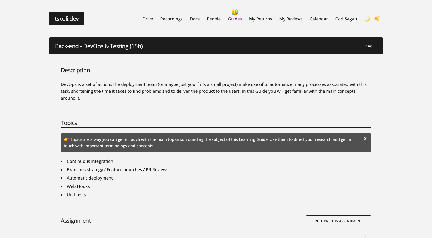The image size is (432, 238).
Task: Click the pointing-hand emoji in Topics banner
Action: (66, 139)
